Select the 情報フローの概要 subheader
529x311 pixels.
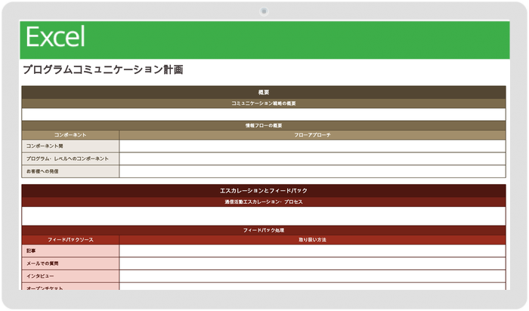click(x=264, y=125)
